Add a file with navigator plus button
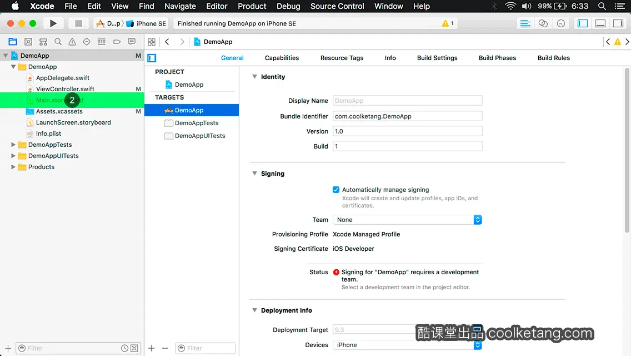The image size is (631, 356). pyautogui.click(x=8, y=348)
